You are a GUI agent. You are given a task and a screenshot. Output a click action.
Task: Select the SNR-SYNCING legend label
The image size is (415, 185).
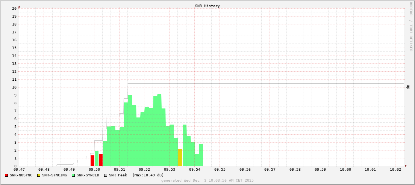55,175
